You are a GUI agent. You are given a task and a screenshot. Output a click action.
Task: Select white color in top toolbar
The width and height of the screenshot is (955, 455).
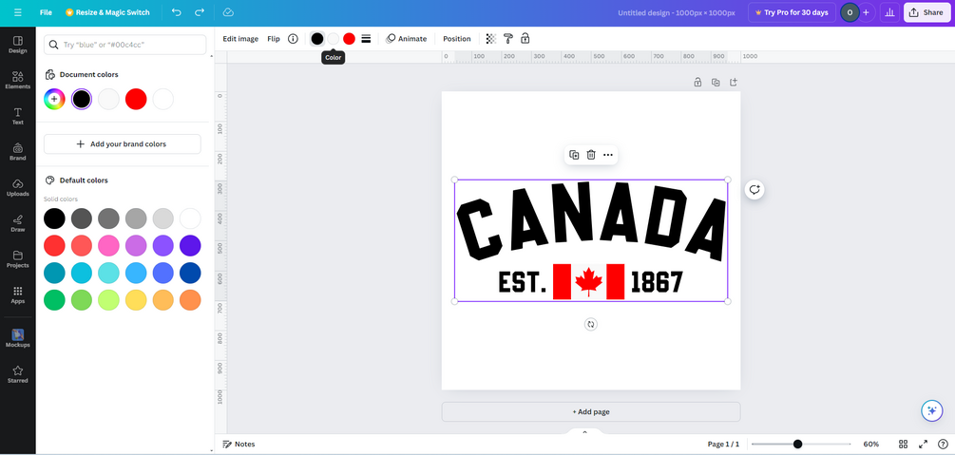tap(334, 39)
